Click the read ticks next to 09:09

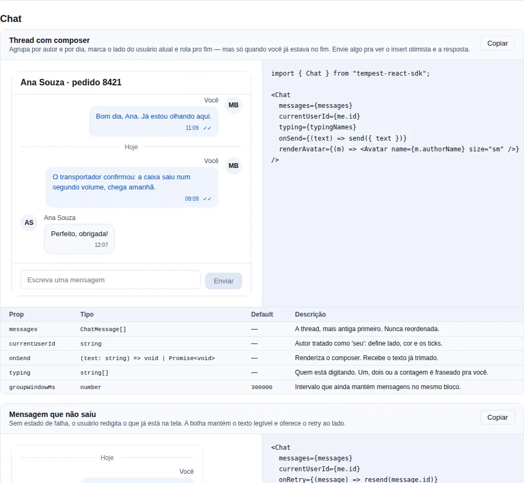[207, 199]
